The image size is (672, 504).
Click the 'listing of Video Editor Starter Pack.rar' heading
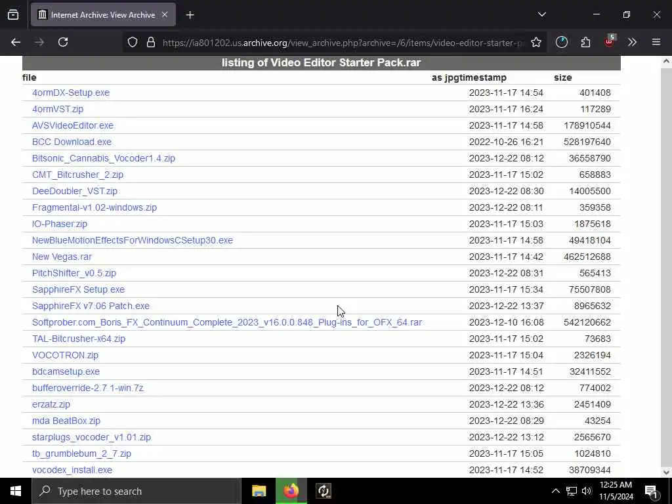tap(322, 62)
